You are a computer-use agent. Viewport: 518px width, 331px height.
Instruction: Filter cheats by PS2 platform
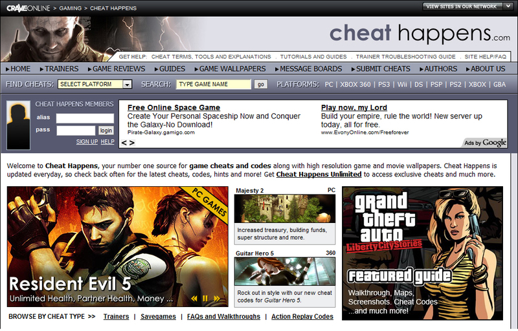click(455, 85)
